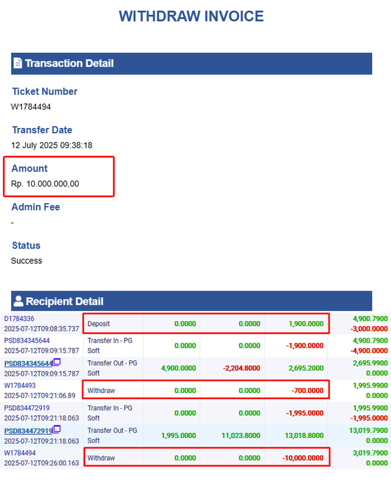Viewport: 391px width, 481px height.
Task: Click the -2,204.8000 value
Action: [x=241, y=368]
